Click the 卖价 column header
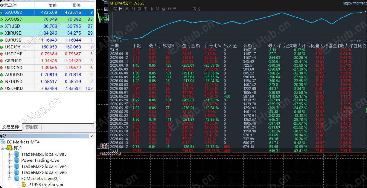367x188 pixels. click(x=52, y=5)
